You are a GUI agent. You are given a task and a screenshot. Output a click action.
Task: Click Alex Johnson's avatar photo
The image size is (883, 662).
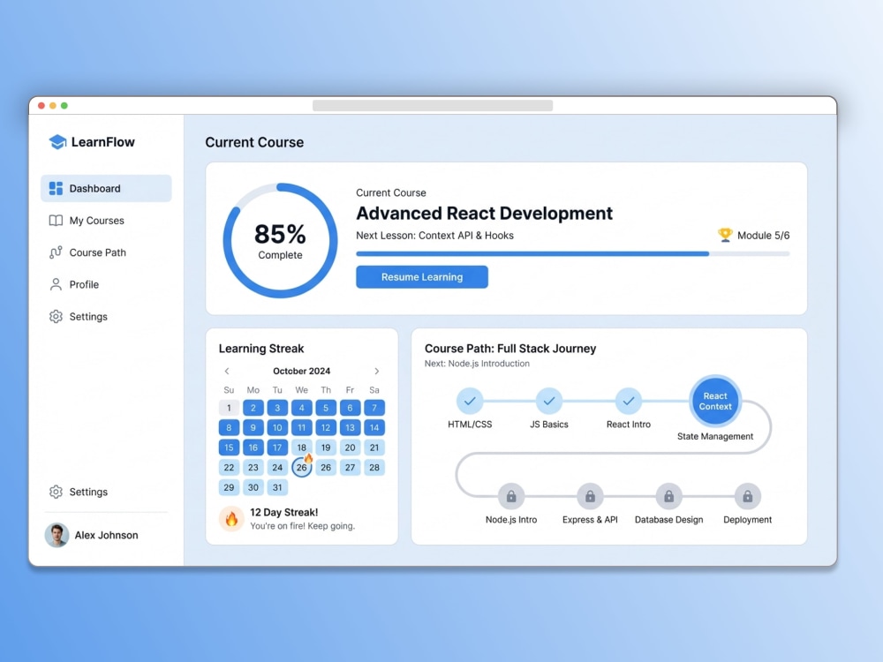(57, 535)
